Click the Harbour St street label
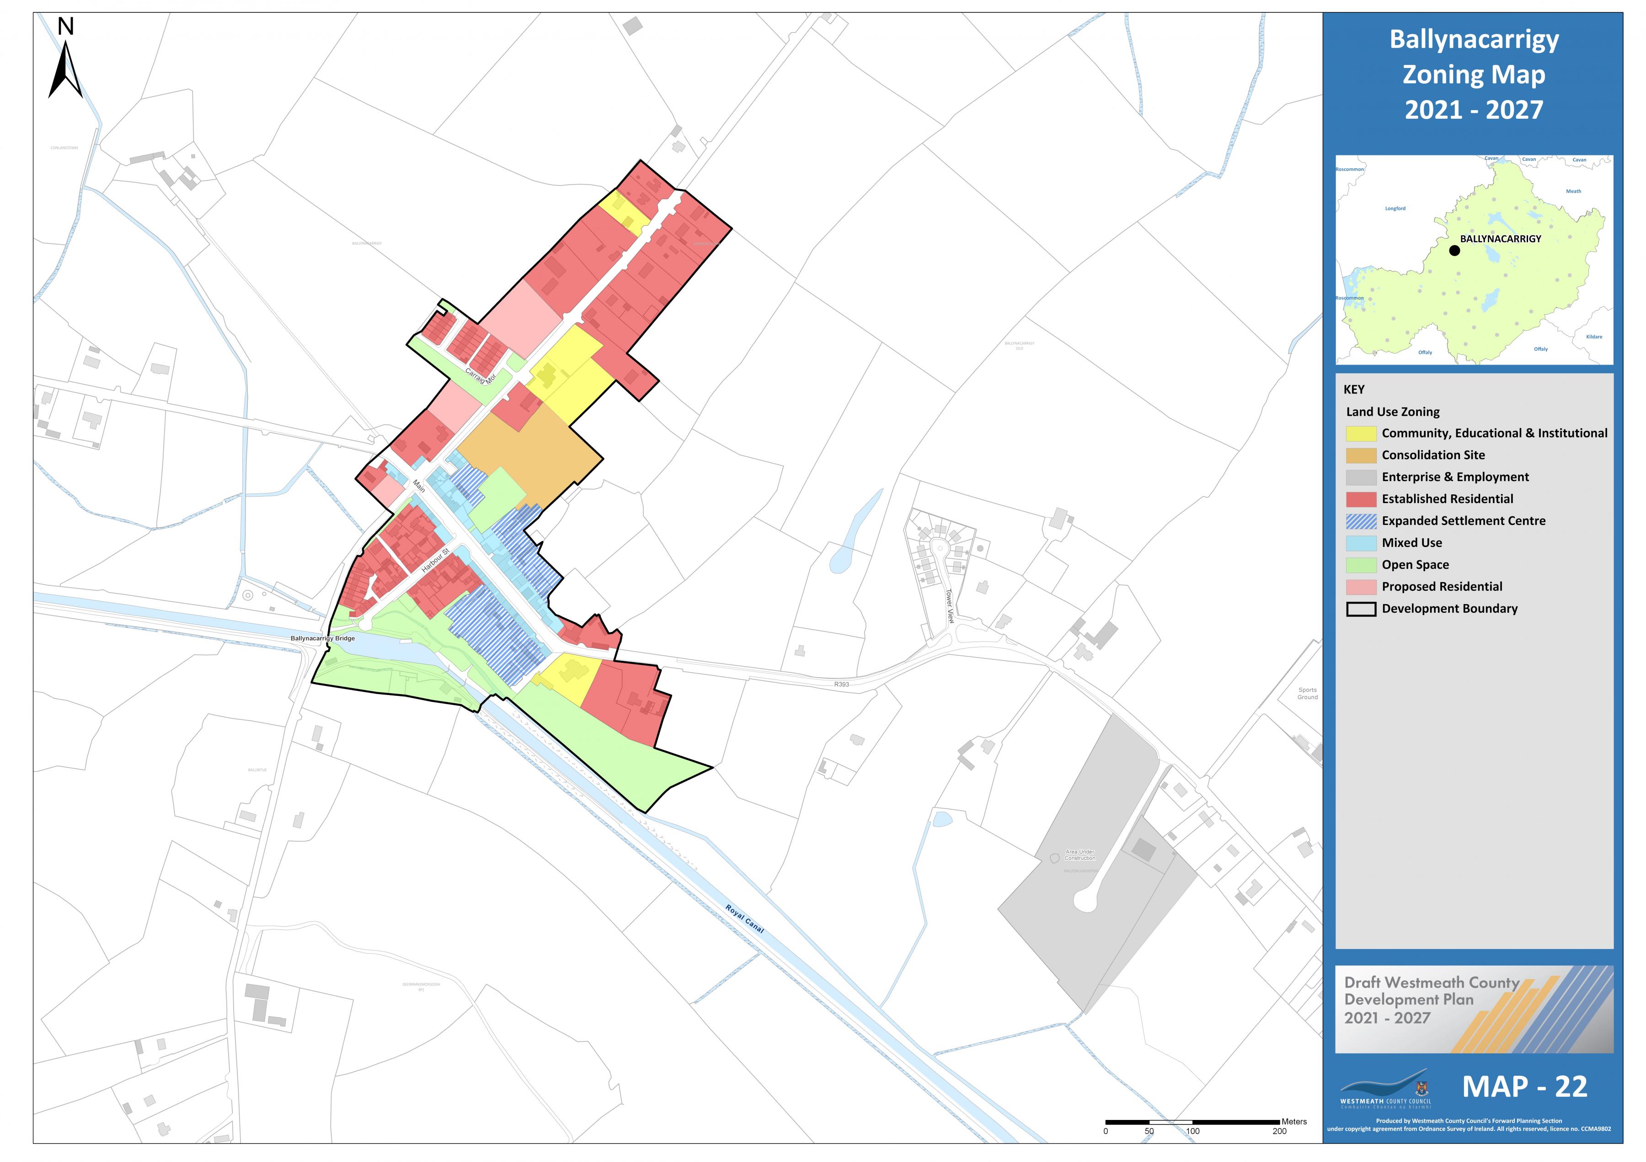Viewport: 1646px width, 1162px height. coord(435,560)
